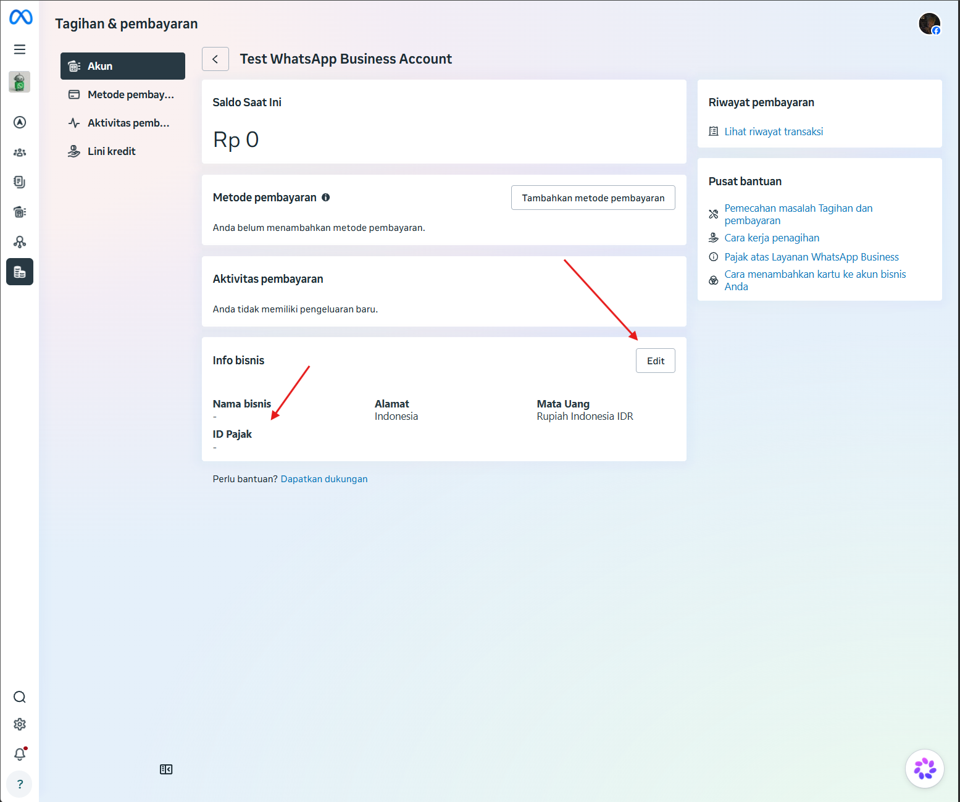960x802 pixels.
Task: Click text Anda tidak memiliki pengeluaran baru
Action: (x=295, y=309)
